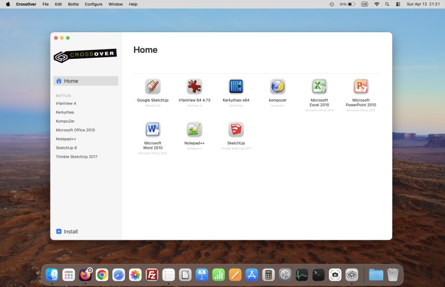Open Finder from the dock
This screenshot has width=445, height=287.
[52, 275]
